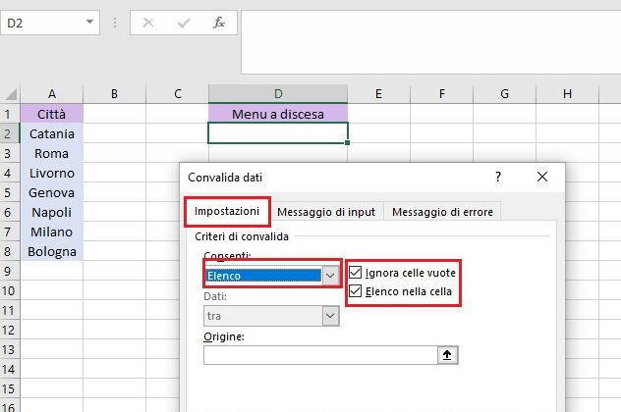This screenshot has width=621, height=412.
Task: Close the Convalida dati dialog
Action: [x=542, y=177]
